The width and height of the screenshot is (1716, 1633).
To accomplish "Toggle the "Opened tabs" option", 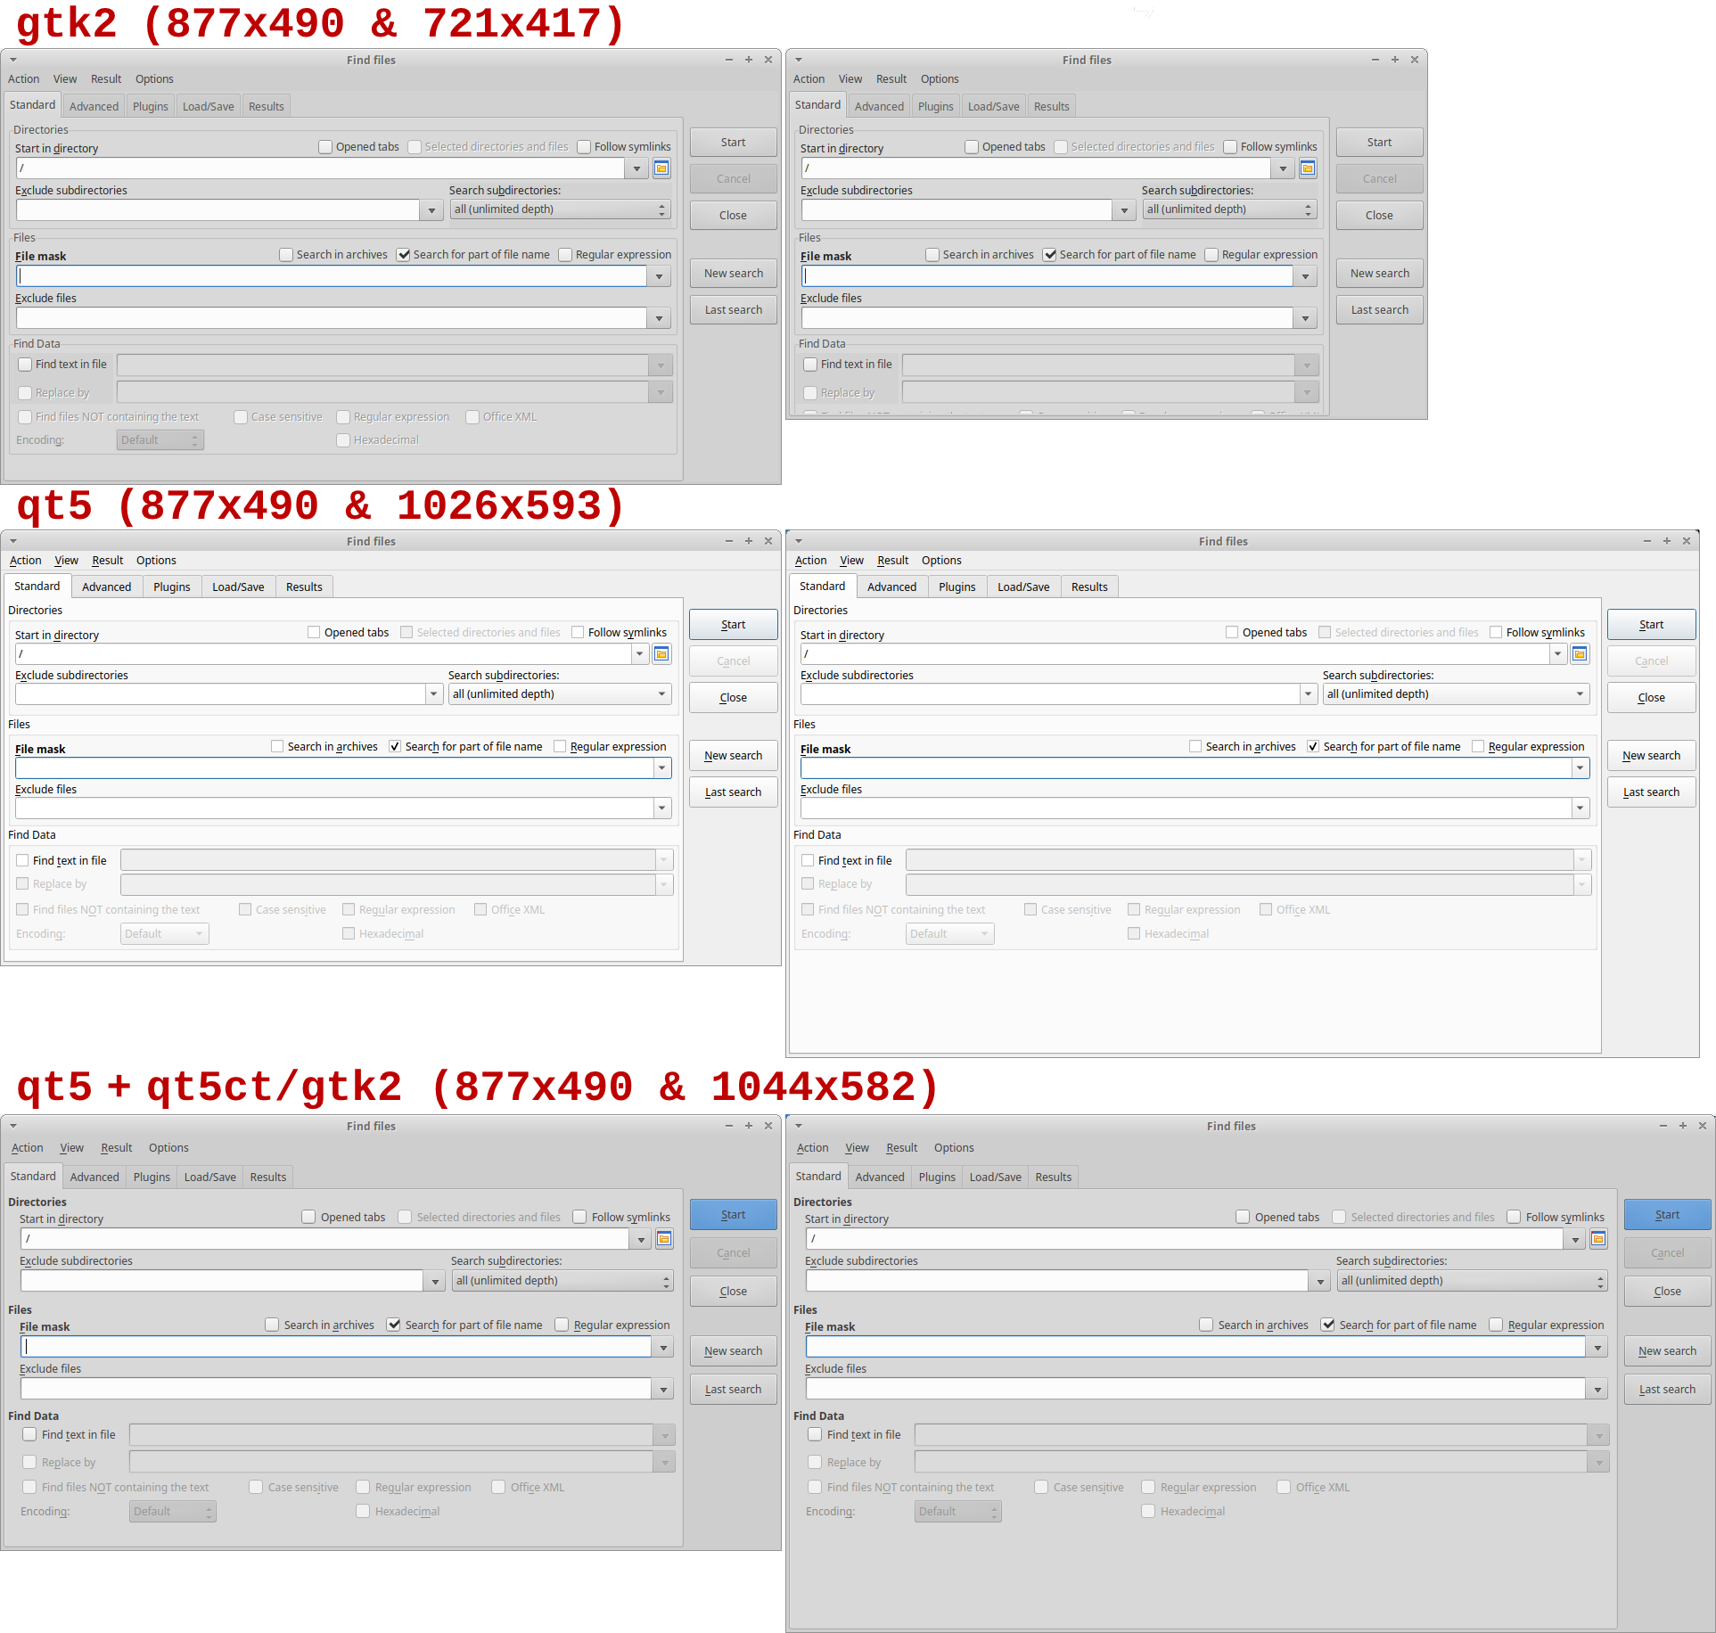I will pyautogui.click(x=325, y=146).
